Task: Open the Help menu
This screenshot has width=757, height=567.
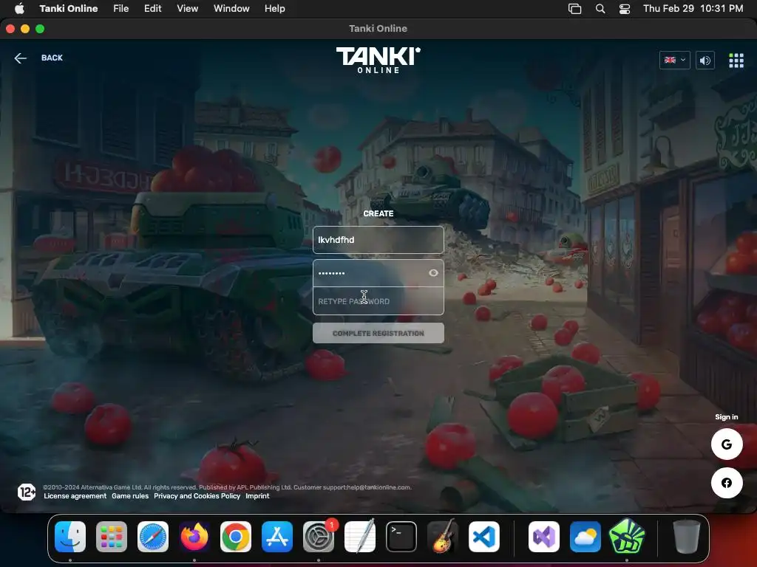Action: point(275,8)
